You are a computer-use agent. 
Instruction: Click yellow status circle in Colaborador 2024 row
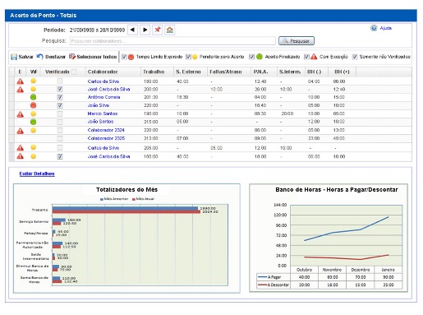click(x=33, y=130)
